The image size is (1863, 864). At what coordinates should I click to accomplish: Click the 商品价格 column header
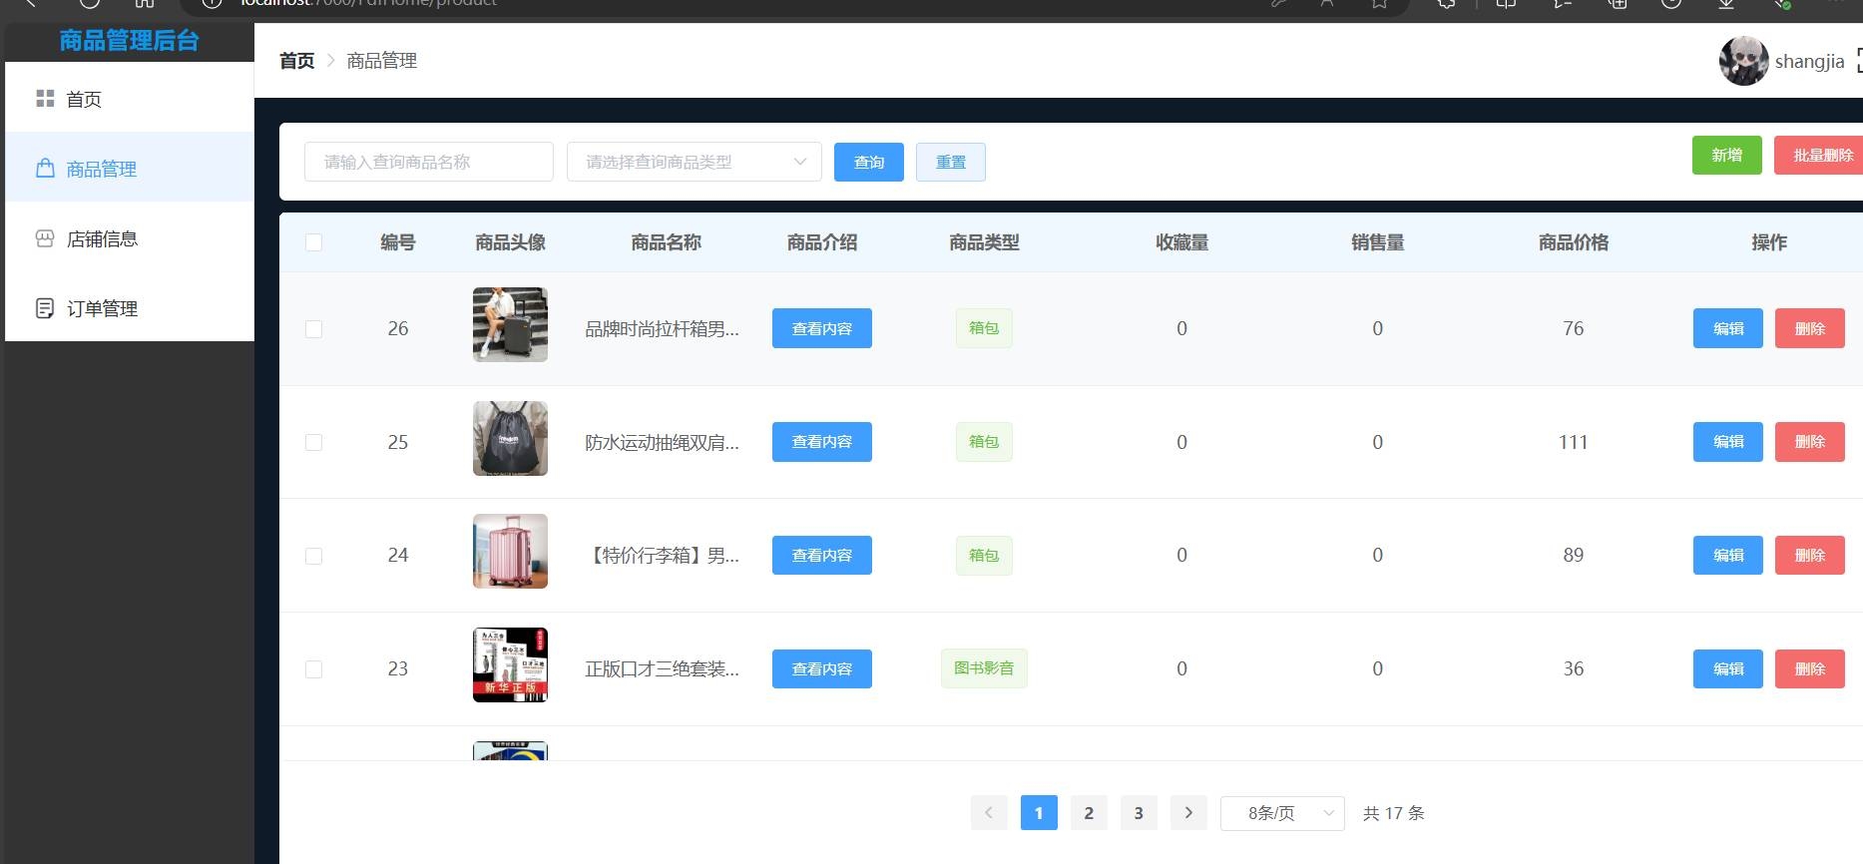tap(1573, 242)
